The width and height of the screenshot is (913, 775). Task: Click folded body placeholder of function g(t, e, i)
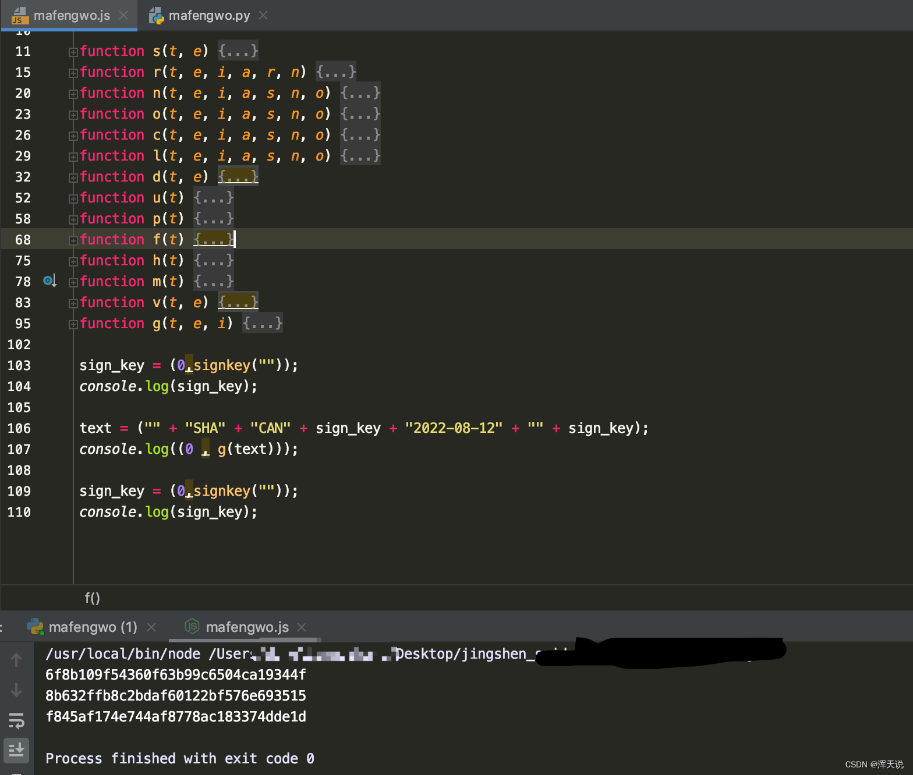tap(263, 323)
